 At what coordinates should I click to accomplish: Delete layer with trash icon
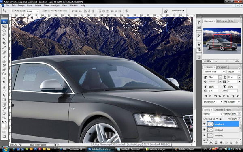237,143
